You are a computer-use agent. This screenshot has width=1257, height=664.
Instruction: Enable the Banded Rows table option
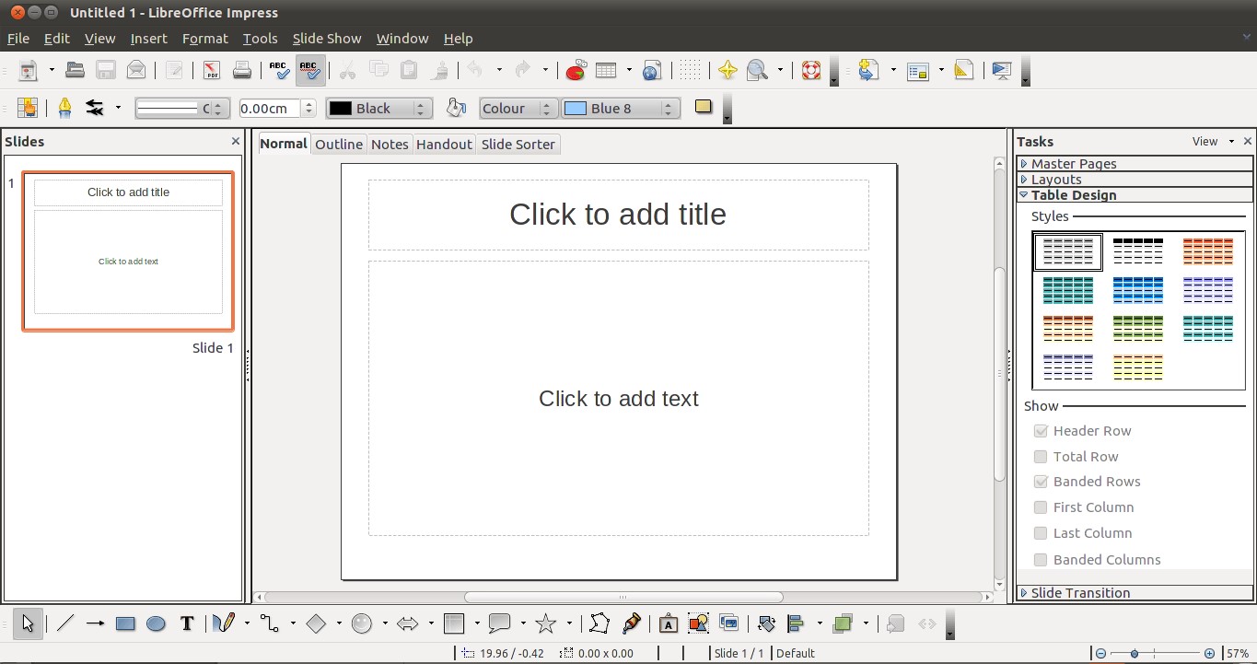click(1041, 481)
